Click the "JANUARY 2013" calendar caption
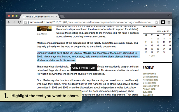The image size is (179, 112). (164, 31)
